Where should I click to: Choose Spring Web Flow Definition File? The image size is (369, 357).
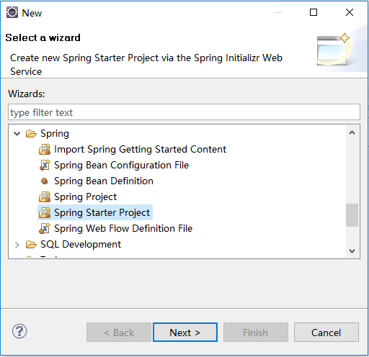[123, 228]
